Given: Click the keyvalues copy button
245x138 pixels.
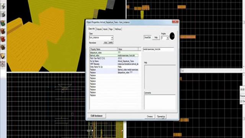Looking at the screenshot, I should pyautogui.click(x=106, y=43).
